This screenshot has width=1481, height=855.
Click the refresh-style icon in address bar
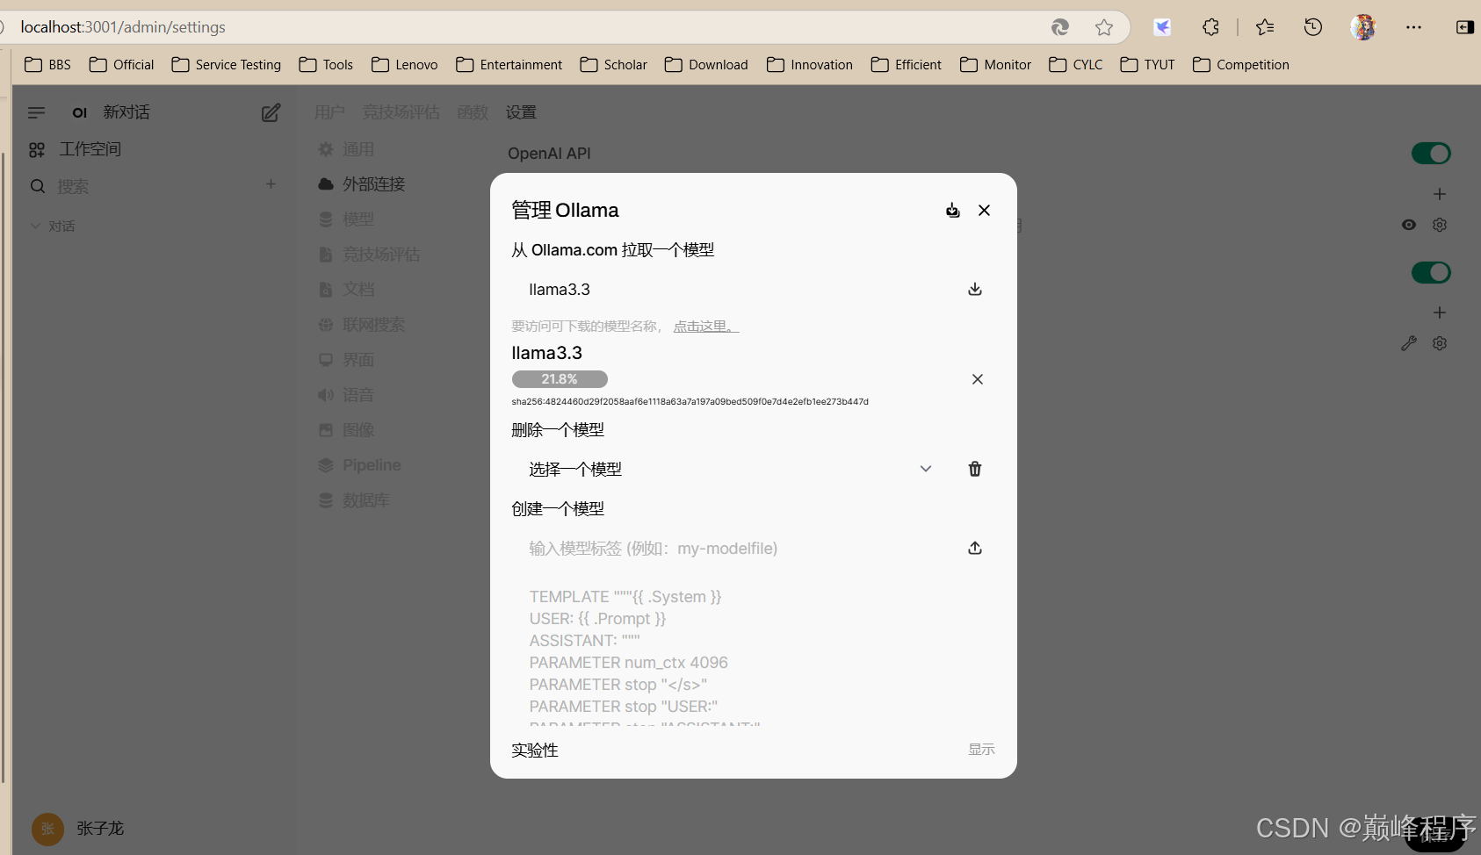coord(1060,27)
